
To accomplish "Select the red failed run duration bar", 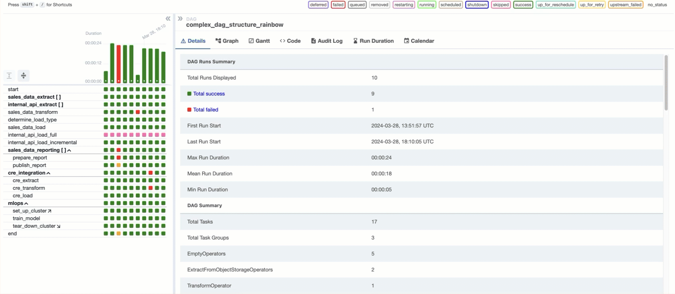I will pyautogui.click(x=119, y=64).
